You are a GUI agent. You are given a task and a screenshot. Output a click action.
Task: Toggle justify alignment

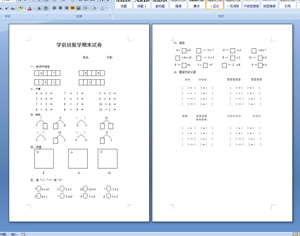click(x=72, y=8)
